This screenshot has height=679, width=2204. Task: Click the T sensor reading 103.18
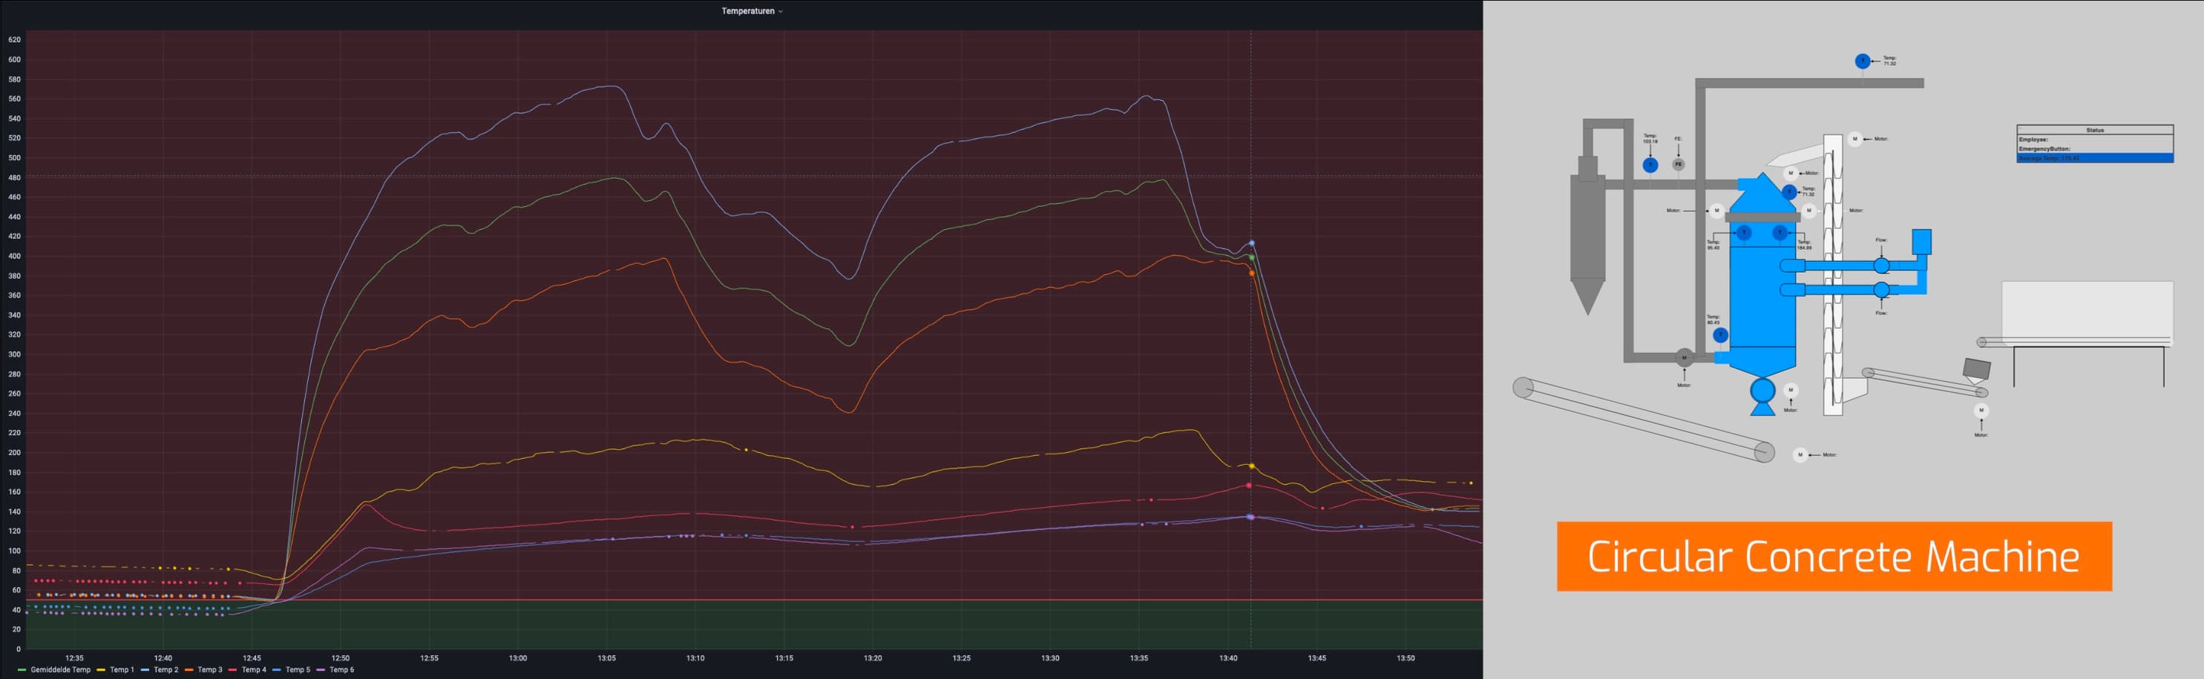[x=1650, y=165]
